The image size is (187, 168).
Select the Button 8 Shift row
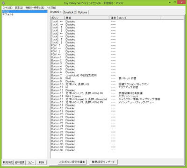[117, 78]
